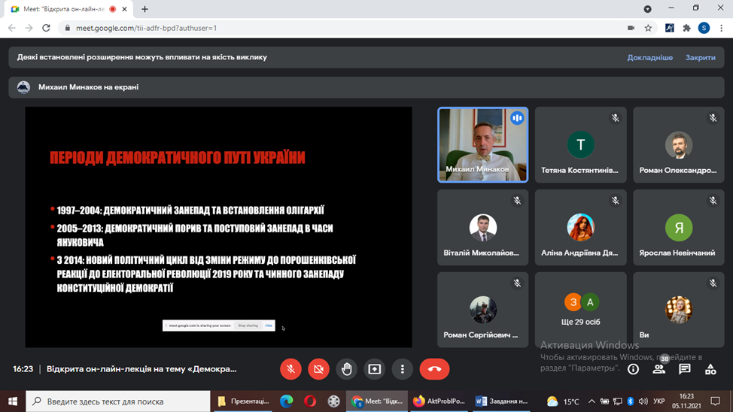Image resolution: width=733 pixels, height=412 pixels.
Task: Turn on the camera in call controls
Action: pyautogui.click(x=318, y=369)
